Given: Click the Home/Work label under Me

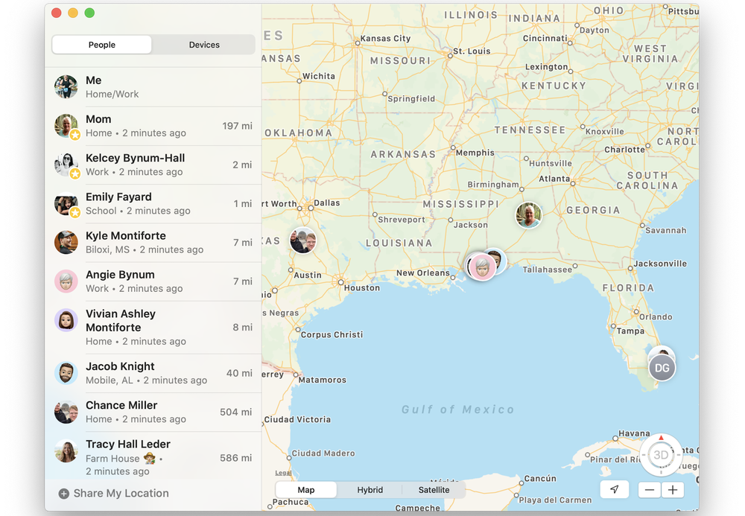Looking at the screenshot, I should point(112,94).
